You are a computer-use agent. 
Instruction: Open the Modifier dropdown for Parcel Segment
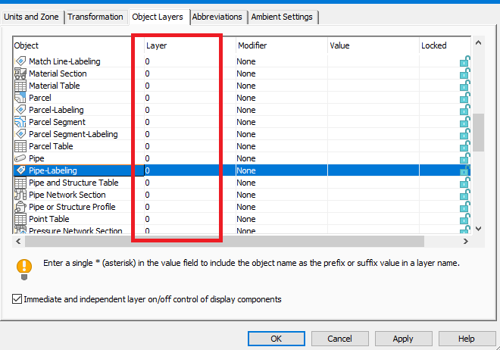[x=282, y=122]
